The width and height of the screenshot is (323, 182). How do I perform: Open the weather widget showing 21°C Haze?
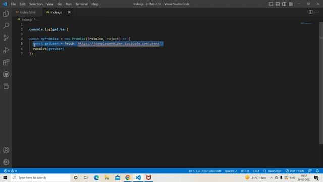256,177
